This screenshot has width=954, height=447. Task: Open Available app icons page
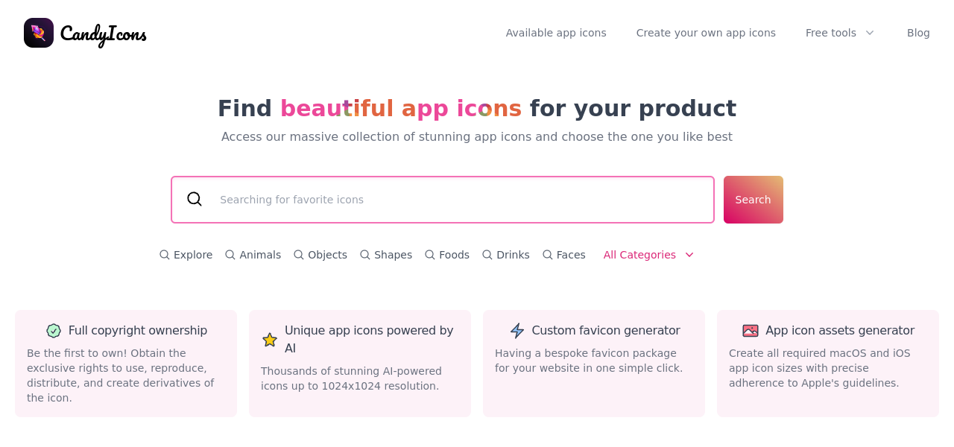556,33
